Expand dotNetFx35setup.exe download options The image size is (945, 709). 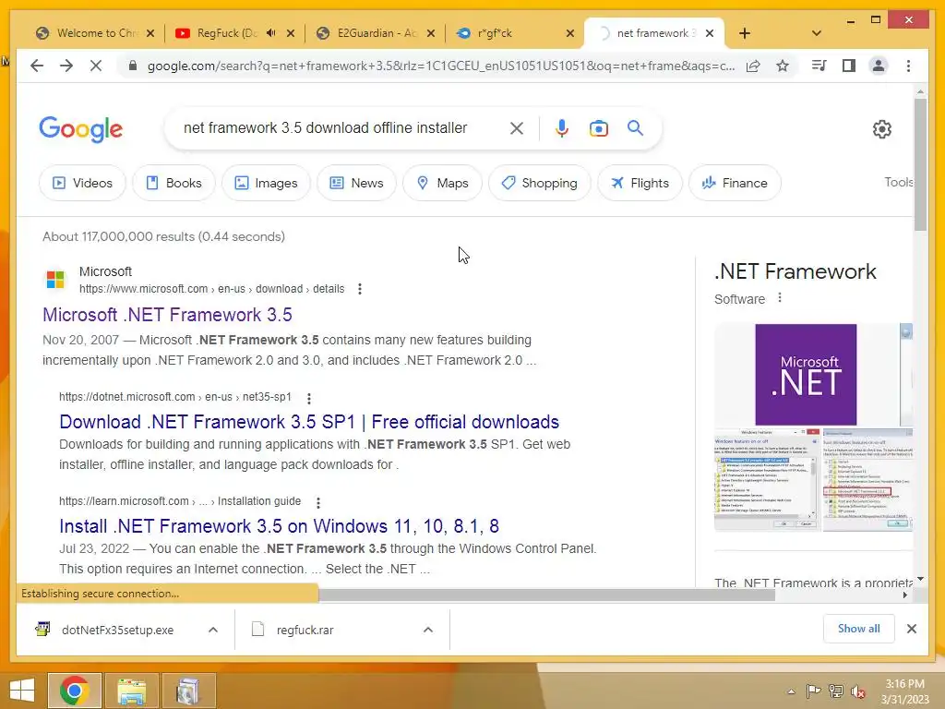pyautogui.click(x=213, y=630)
